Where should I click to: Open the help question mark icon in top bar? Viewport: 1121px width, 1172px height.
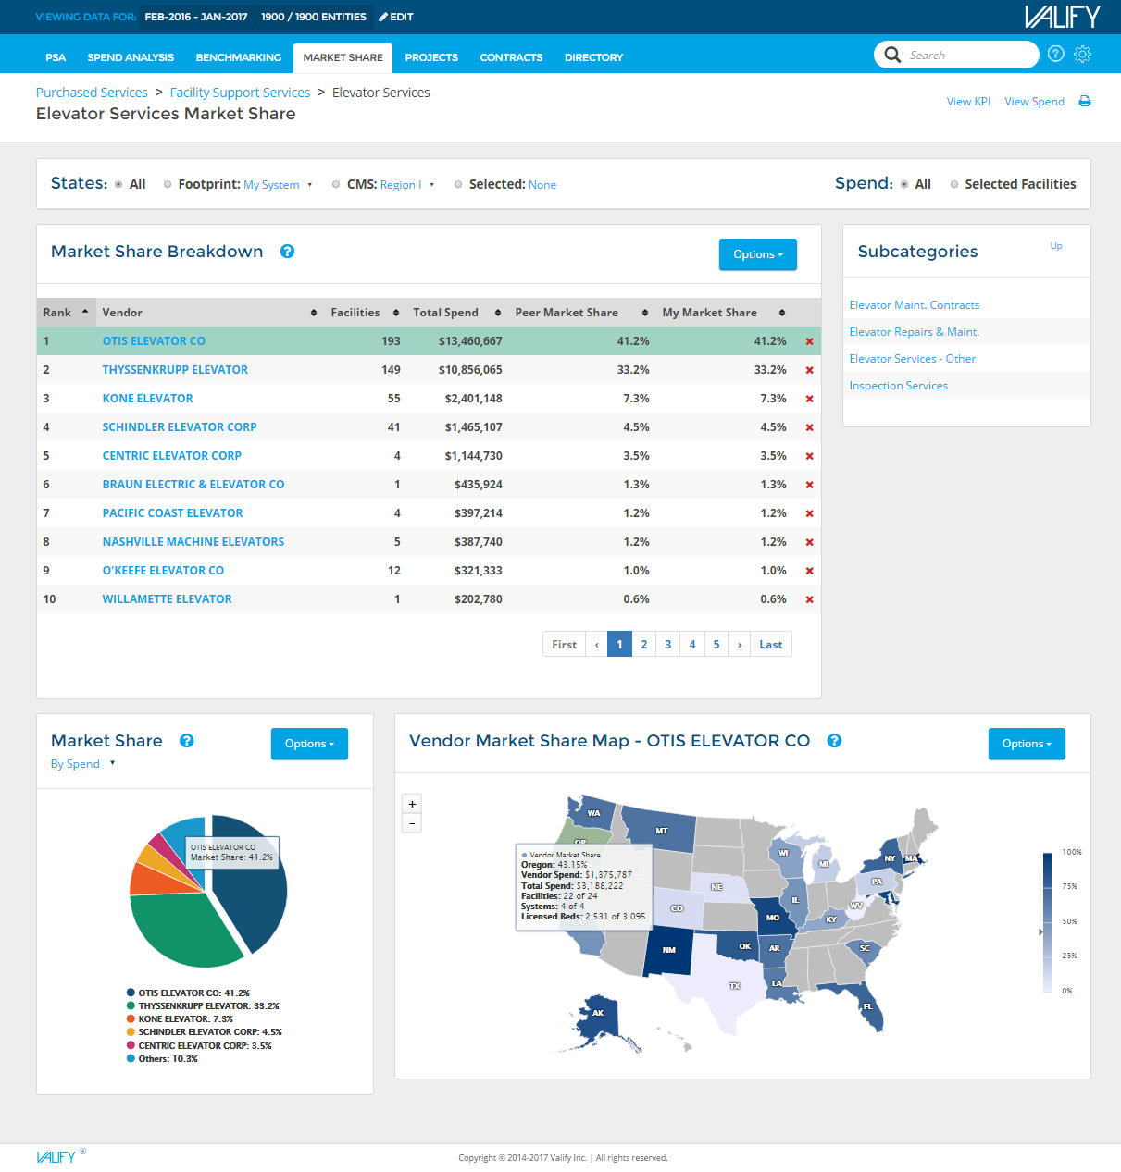click(x=1055, y=55)
